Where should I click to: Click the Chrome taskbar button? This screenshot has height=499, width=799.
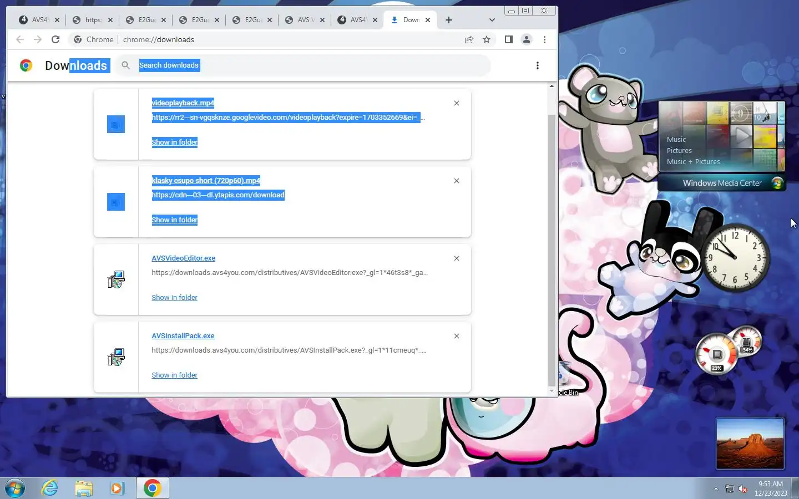153,488
